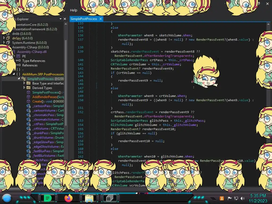This screenshot has height=204, width=272.
Task: Click the Derived Types folder icon
Action: point(28,88)
